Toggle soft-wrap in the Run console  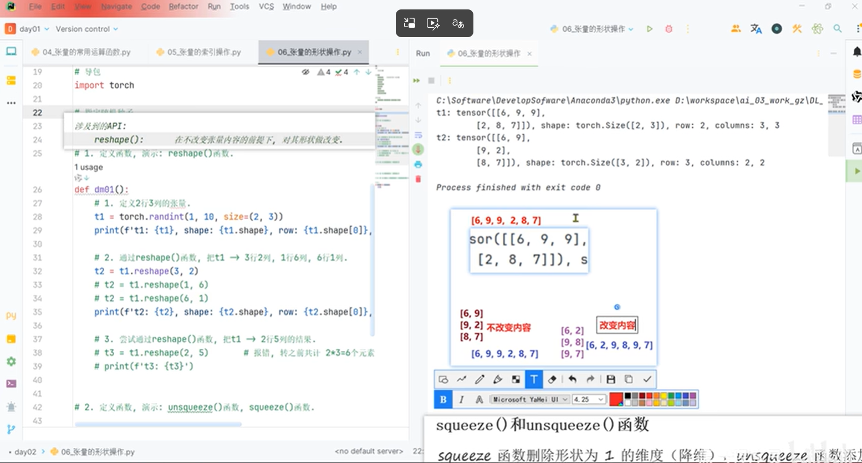[418, 135]
